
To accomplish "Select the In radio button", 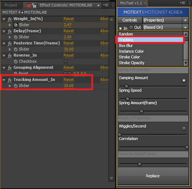I will coord(120,28).
